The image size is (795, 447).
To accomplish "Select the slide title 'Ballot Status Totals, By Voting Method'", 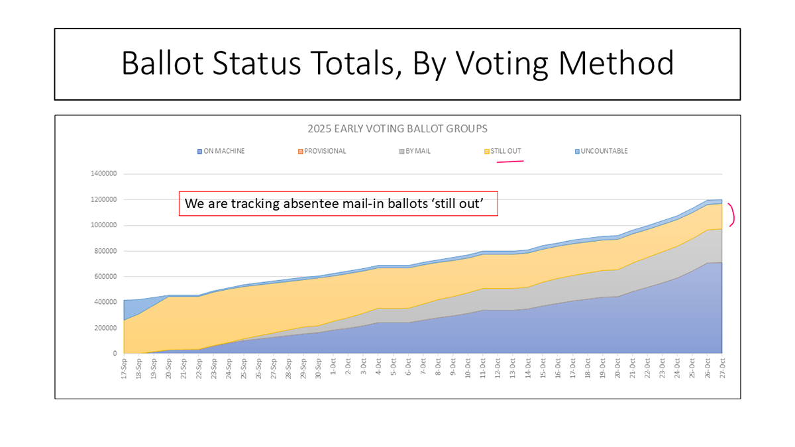I will (x=397, y=64).
